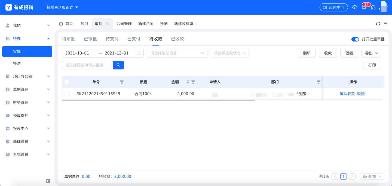Click the 预算费控 sidebar icon
Screen dimensions: 392x186
[8, 116]
